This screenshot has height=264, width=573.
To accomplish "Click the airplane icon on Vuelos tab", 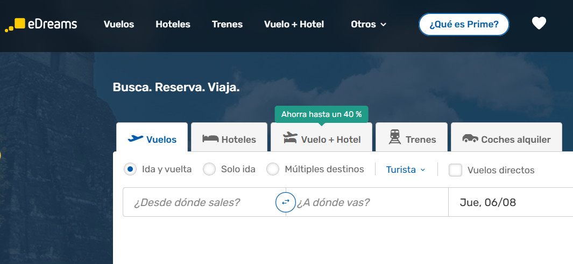I will click(x=136, y=139).
